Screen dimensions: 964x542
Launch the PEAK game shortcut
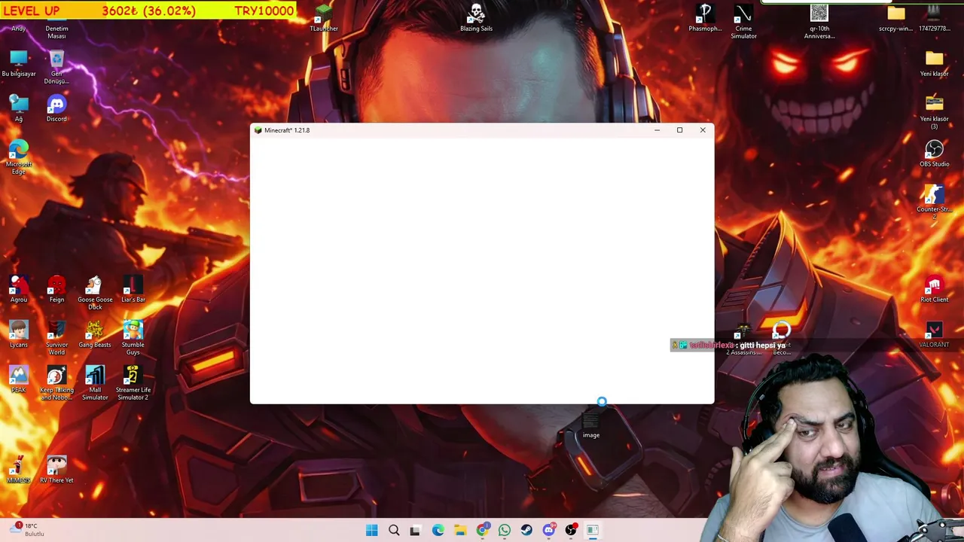[19, 379]
